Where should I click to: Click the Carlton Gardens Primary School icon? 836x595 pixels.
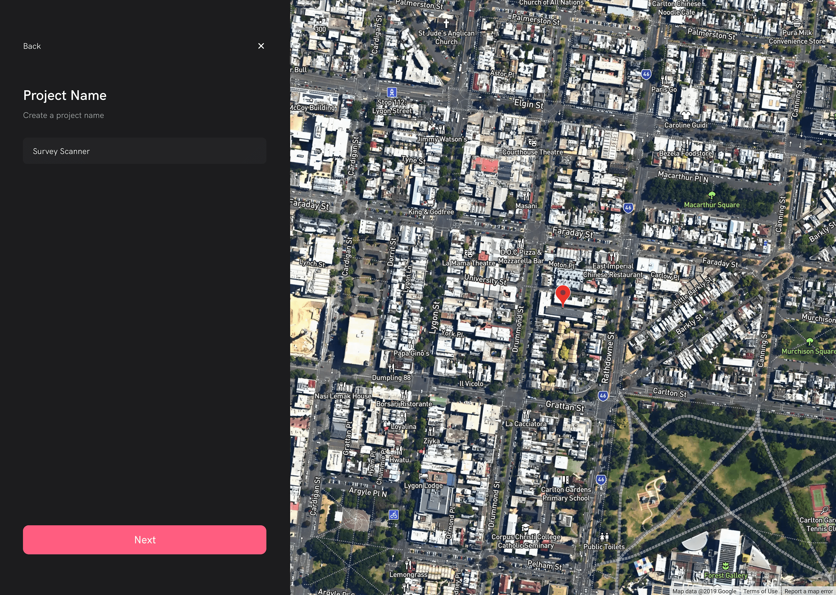click(x=566, y=480)
